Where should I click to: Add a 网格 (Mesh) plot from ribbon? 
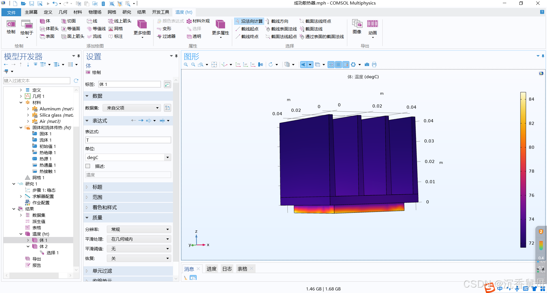click(115, 29)
